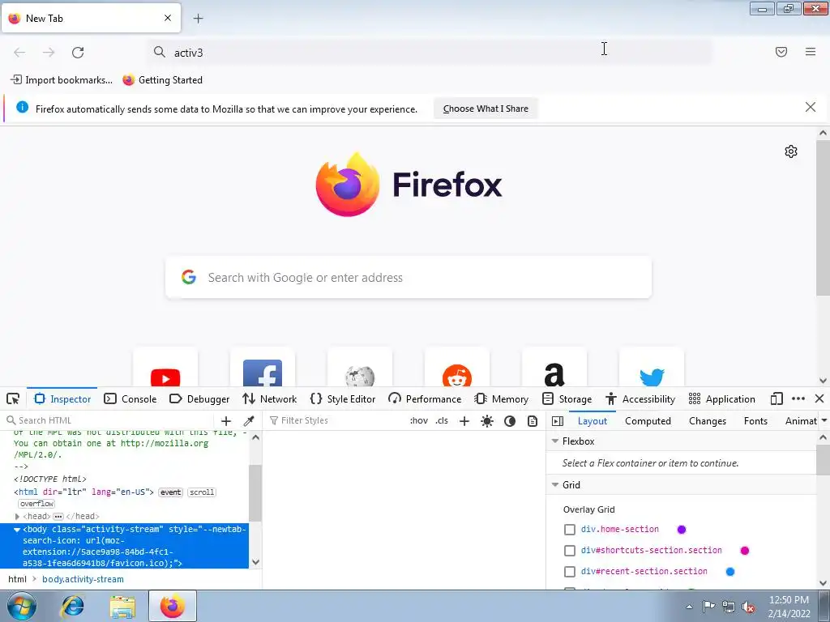830x622 pixels.
Task: Open the Reddit shortcut tile
Action: pos(457,367)
